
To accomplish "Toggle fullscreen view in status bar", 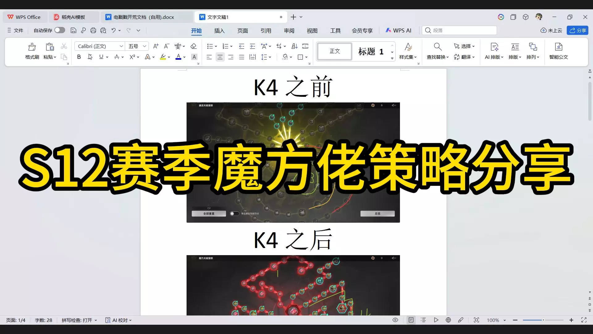I will 584,320.
